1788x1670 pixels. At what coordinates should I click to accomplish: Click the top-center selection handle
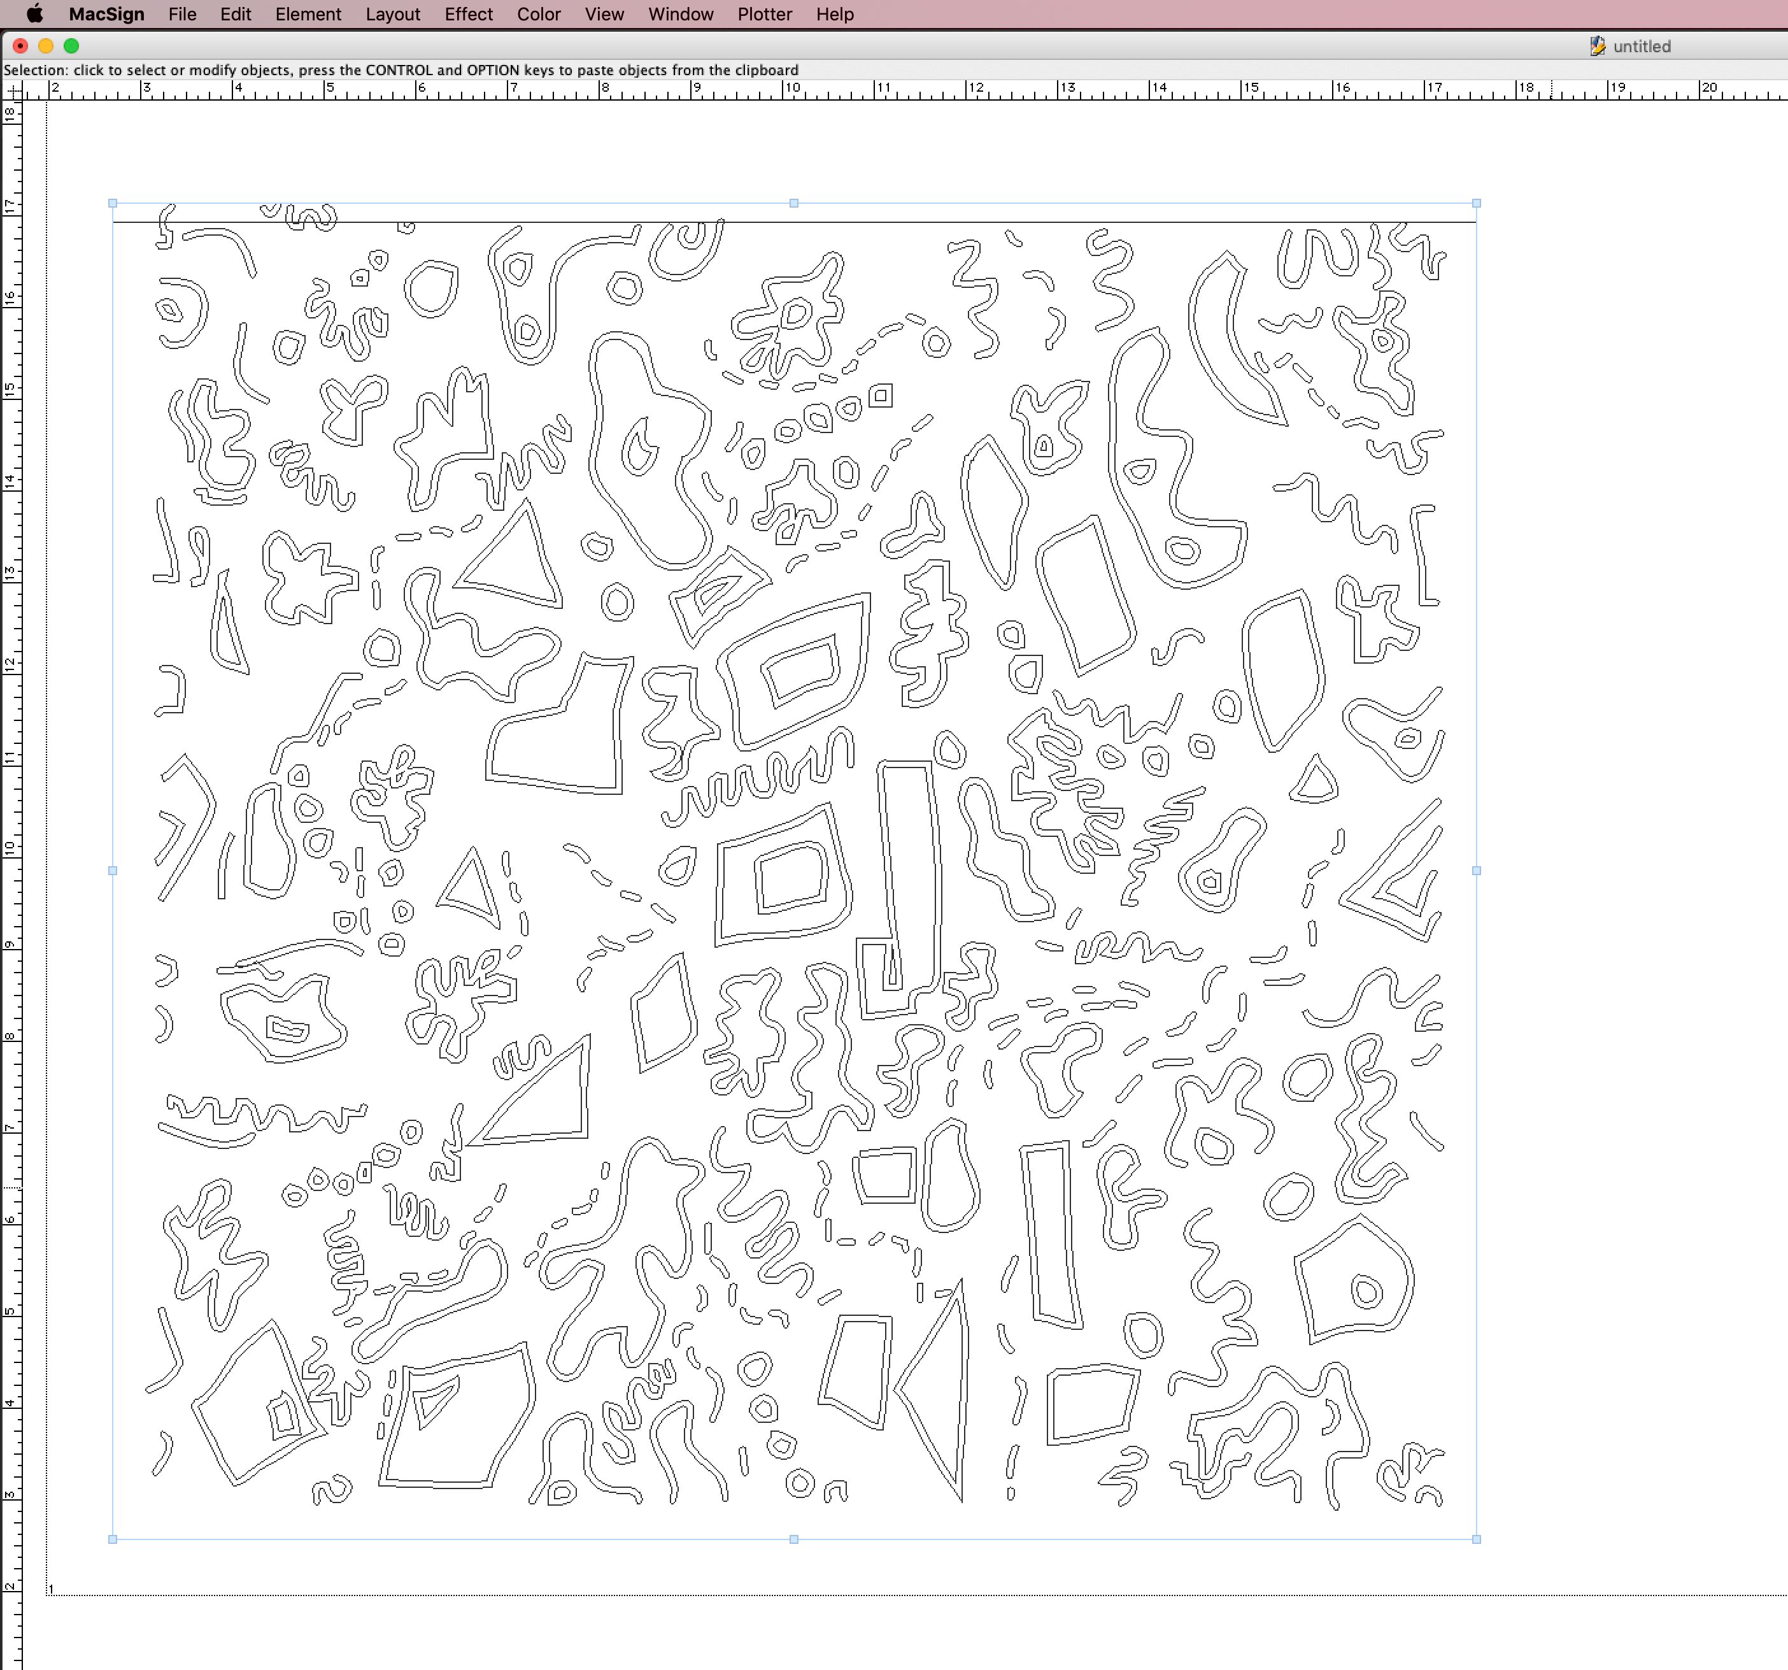point(793,203)
